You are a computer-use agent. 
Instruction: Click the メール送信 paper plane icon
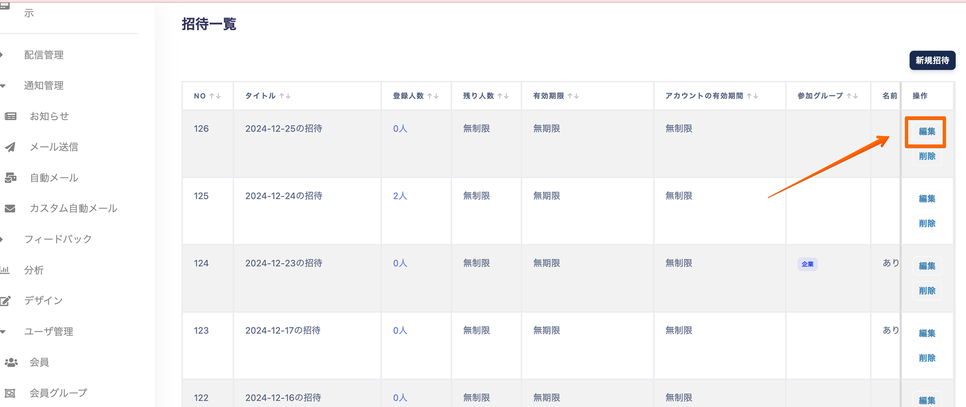click(x=10, y=147)
